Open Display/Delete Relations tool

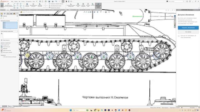(x=71, y=5)
